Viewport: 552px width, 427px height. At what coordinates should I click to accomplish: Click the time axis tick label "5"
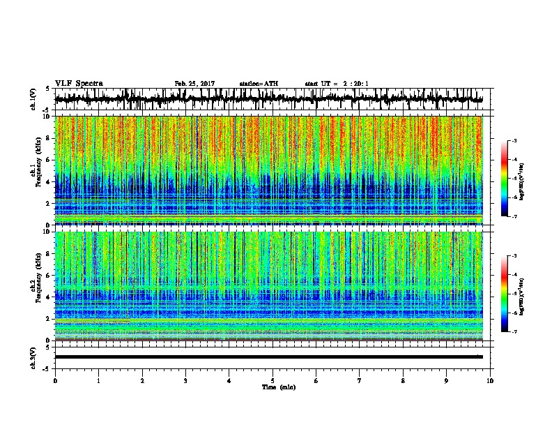273,381
